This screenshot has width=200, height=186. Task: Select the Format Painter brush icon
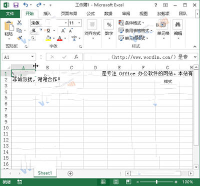click(x=19, y=38)
